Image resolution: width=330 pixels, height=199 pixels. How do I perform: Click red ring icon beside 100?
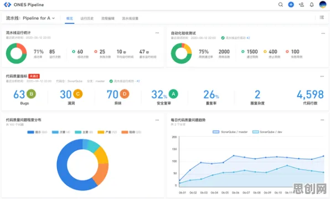point(287,51)
